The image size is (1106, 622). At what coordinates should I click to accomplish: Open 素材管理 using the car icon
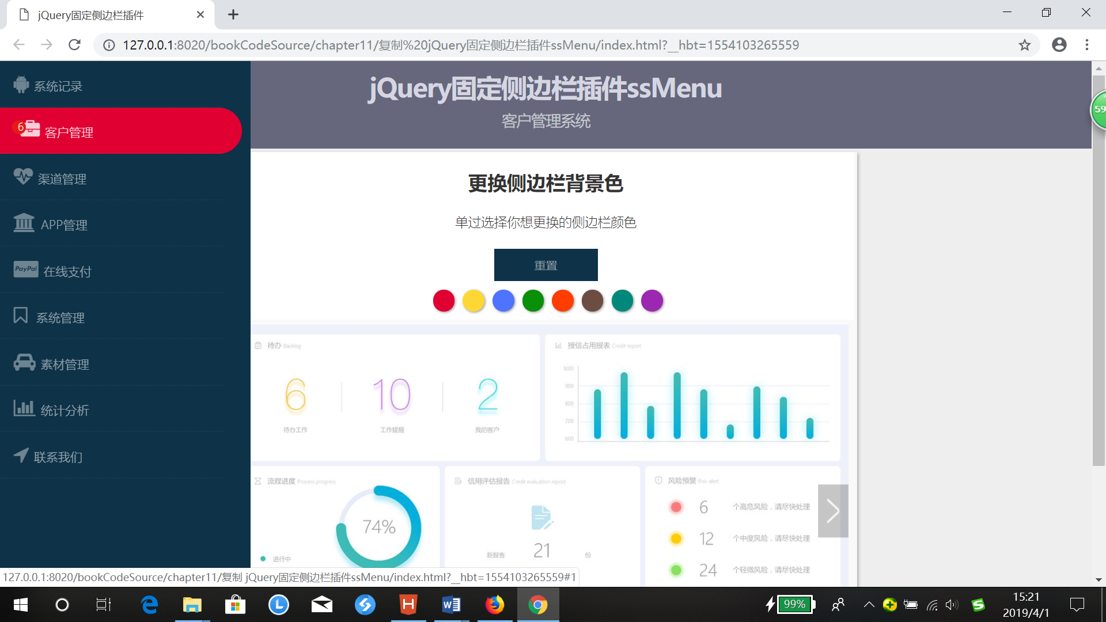point(23,362)
